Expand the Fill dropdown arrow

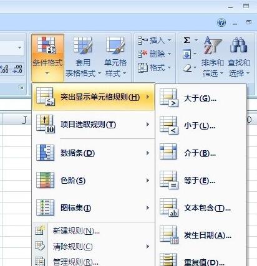click(x=195, y=54)
